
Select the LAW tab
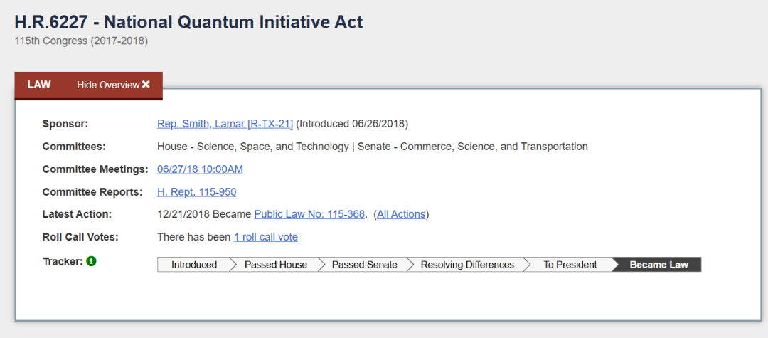(x=39, y=85)
